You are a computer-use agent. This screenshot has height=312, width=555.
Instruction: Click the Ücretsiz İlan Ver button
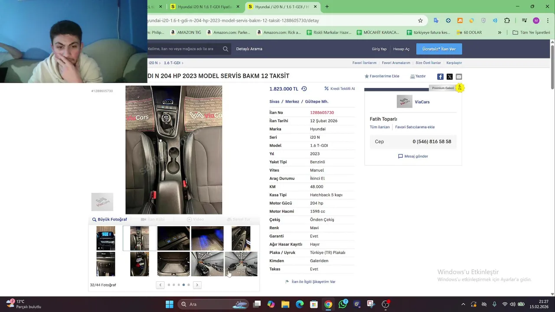coord(439,49)
